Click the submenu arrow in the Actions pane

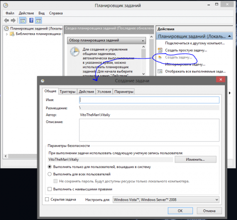pyautogui.click(x=230, y=93)
